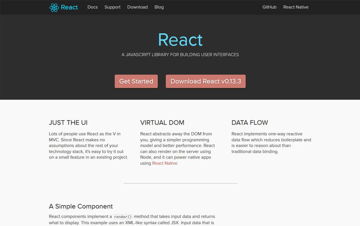
Task: Click the React brand name in navbar
Action: coord(69,7)
